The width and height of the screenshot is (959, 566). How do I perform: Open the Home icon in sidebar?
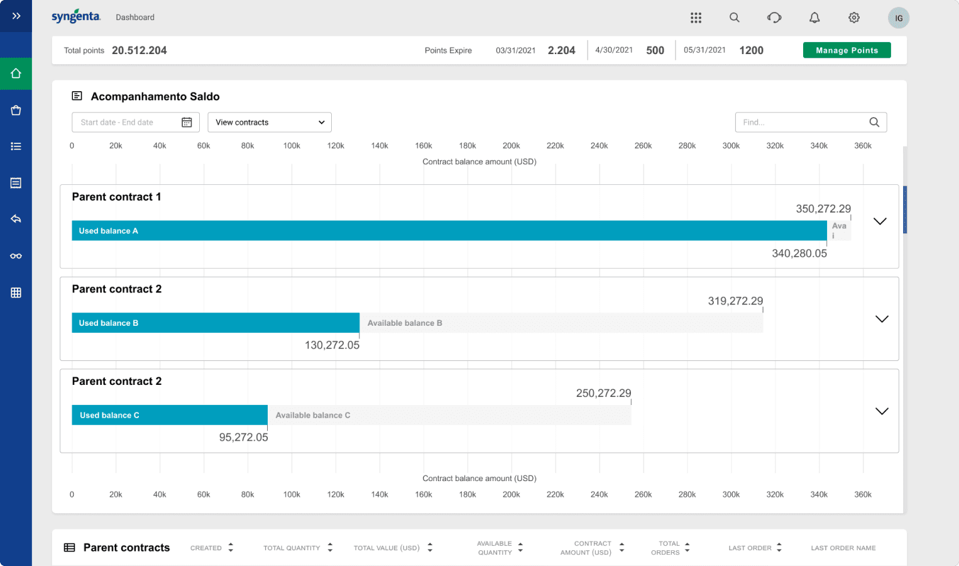(16, 74)
